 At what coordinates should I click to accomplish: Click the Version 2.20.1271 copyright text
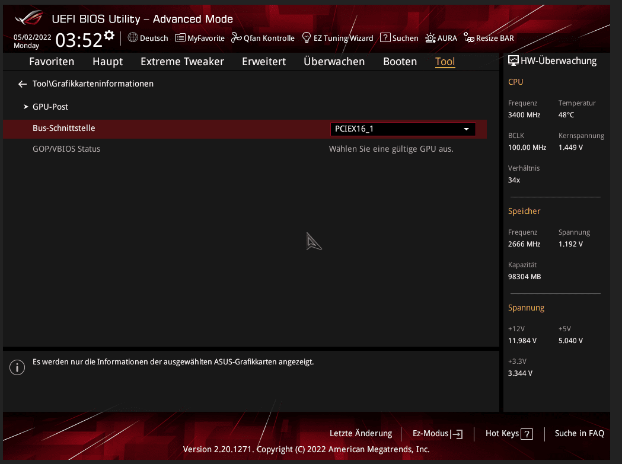[x=306, y=449]
